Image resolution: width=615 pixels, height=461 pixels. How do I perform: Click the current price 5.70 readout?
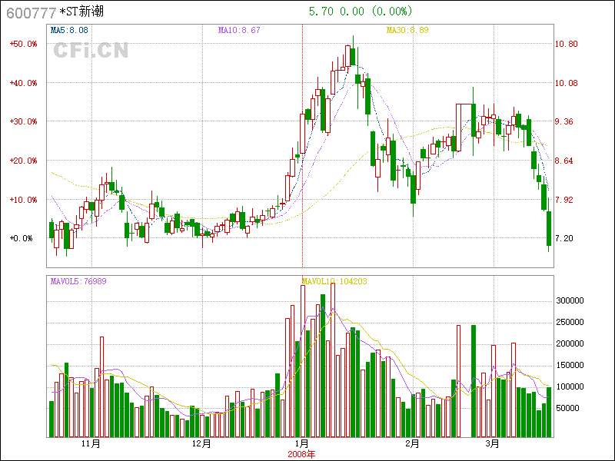(319, 12)
